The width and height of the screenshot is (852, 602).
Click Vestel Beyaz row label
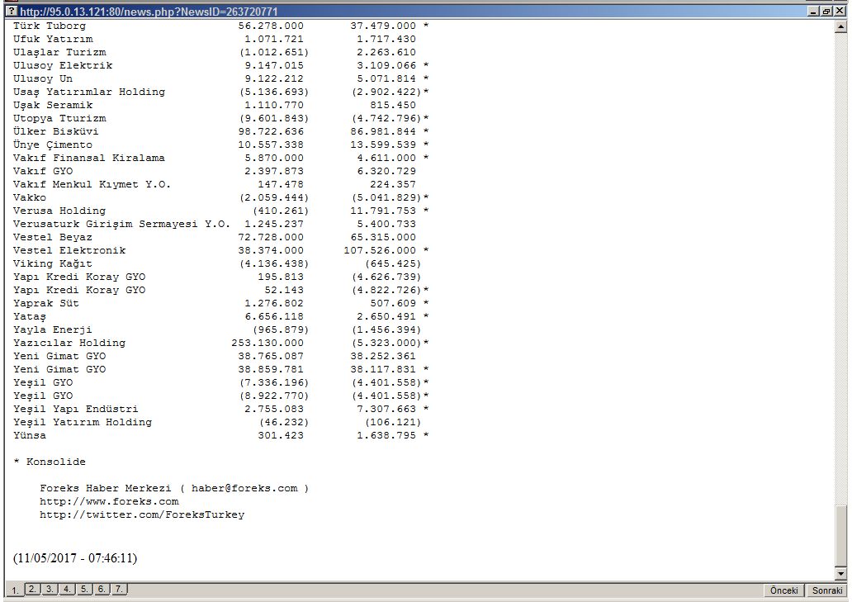[53, 237]
